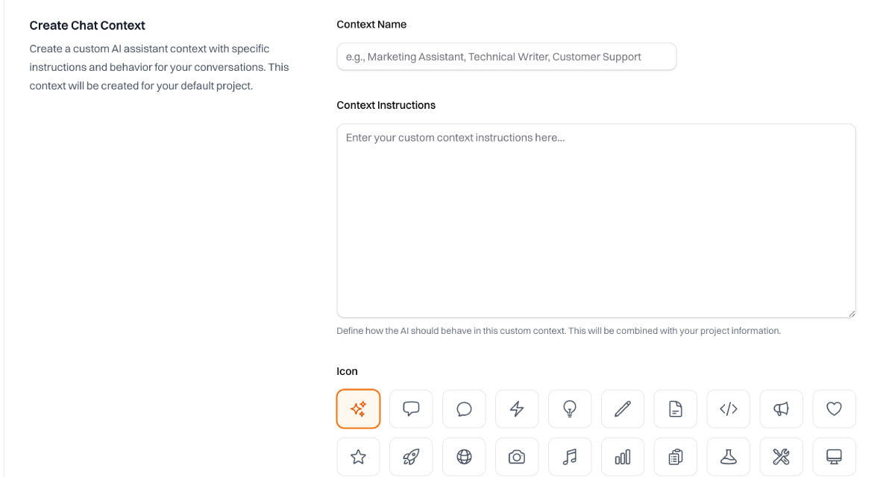Choose the bar chart icon

[x=623, y=457]
